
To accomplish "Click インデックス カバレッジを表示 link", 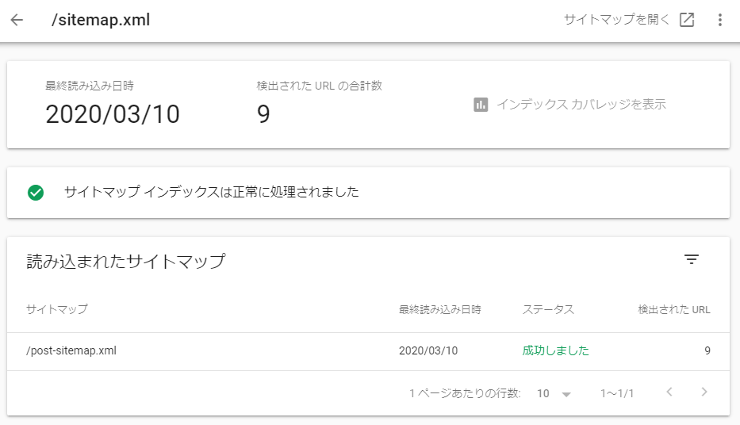I will [x=581, y=104].
